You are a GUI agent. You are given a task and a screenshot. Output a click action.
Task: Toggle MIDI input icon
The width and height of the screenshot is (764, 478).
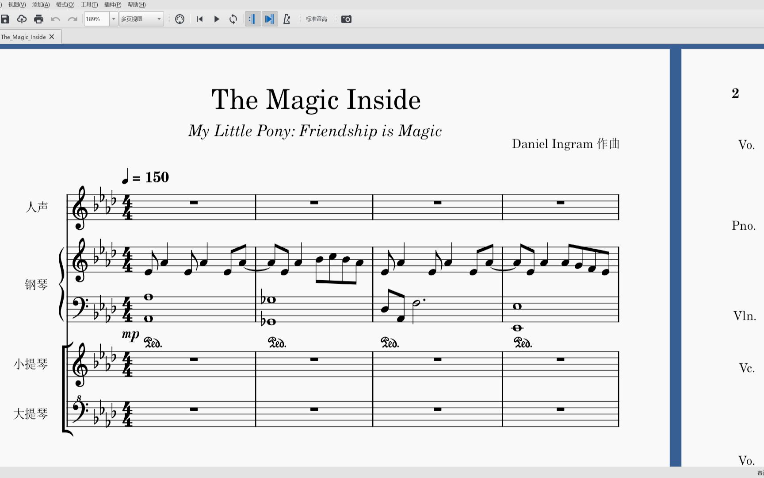(x=180, y=19)
